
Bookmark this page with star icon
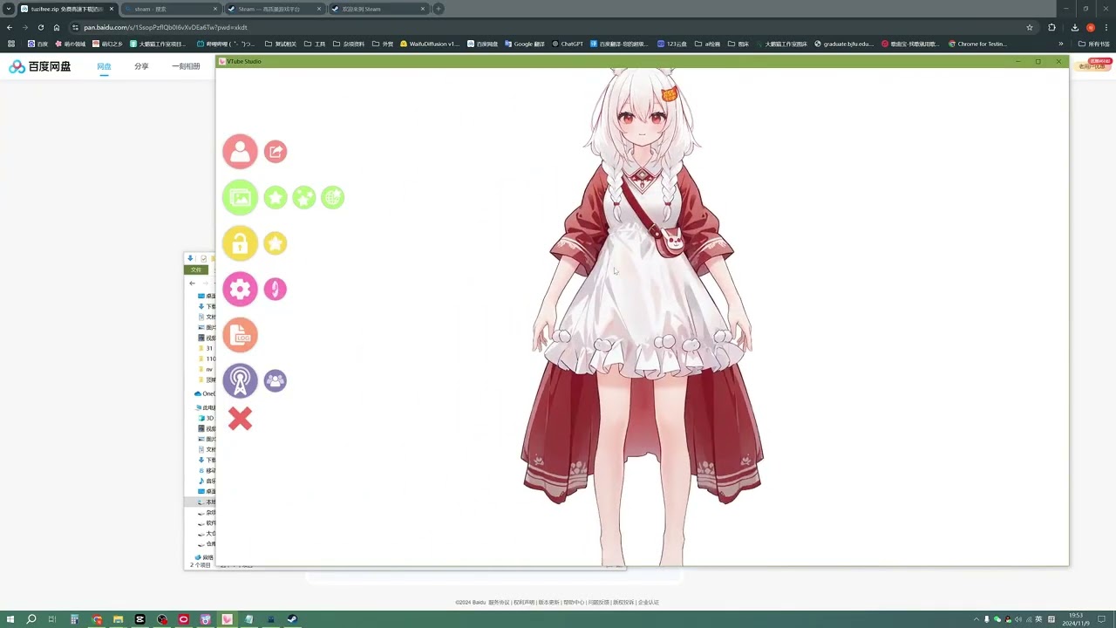[x=1030, y=27]
